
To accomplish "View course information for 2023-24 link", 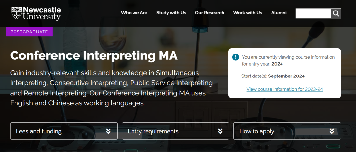I will pos(284,89).
